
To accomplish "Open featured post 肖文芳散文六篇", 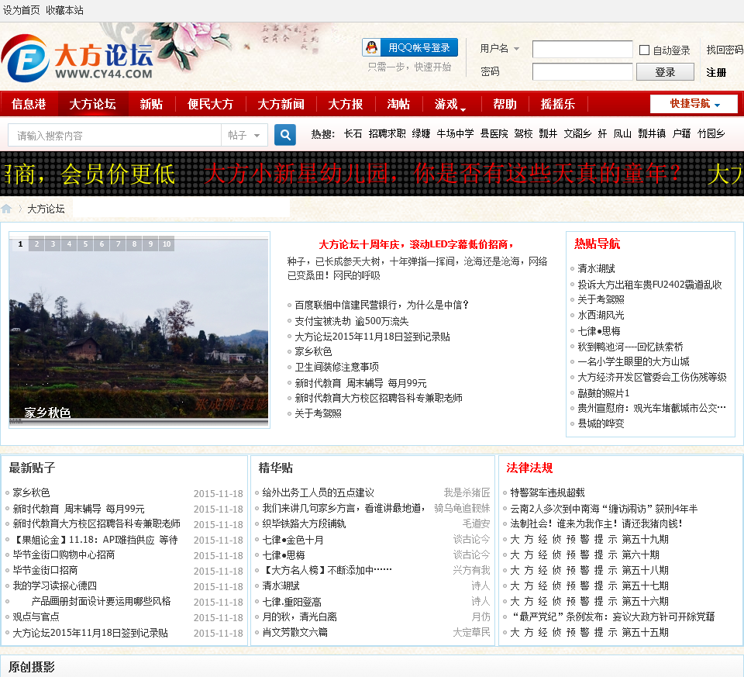I will point(294,632).
